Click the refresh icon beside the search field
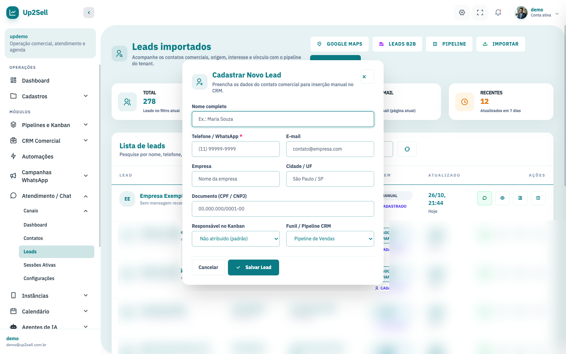This screenshot has width=566, height=354. point(407,149)
